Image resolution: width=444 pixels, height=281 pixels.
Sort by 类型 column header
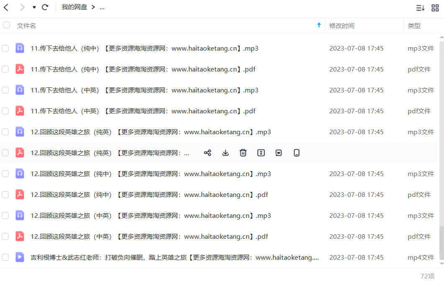(414, 26)
